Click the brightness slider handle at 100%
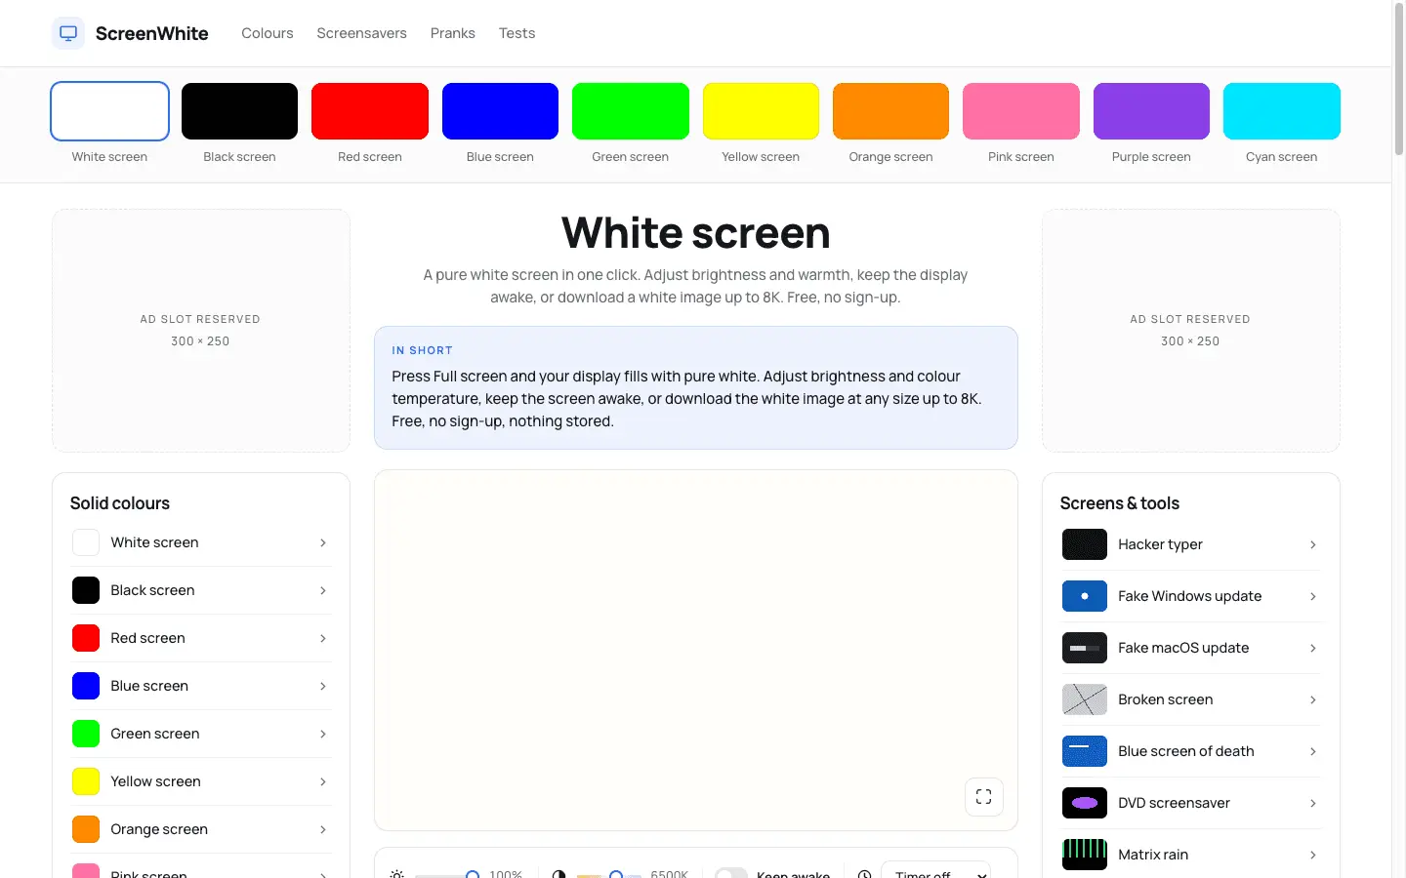 (473, 874)
